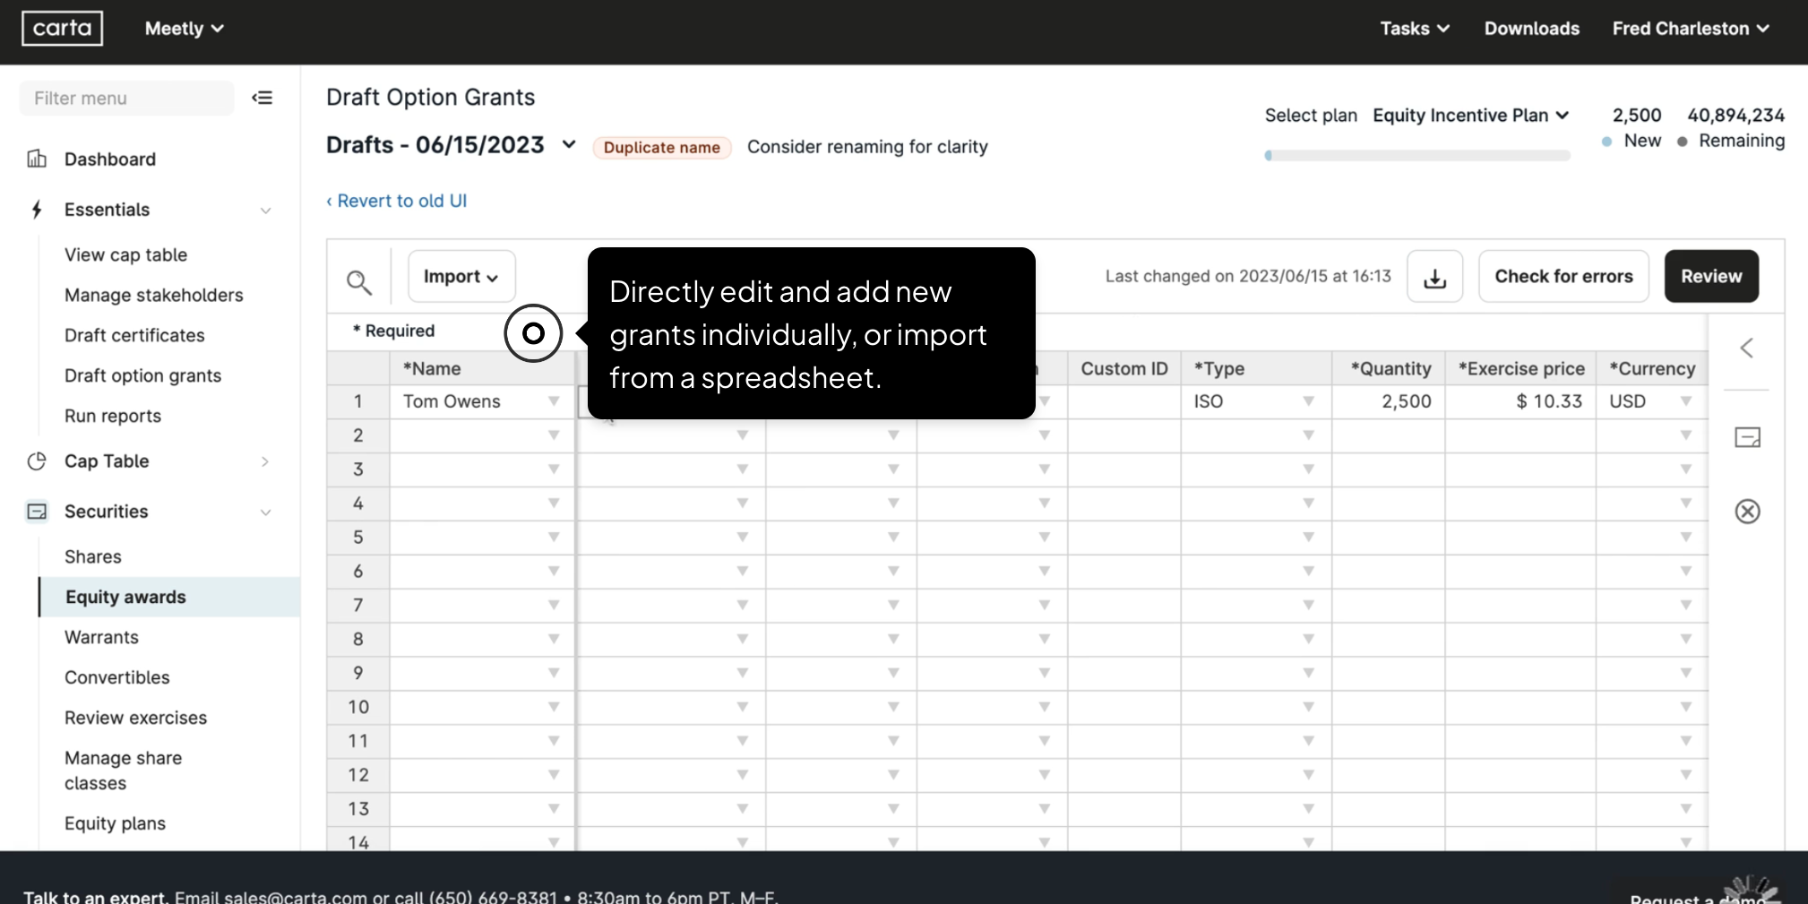Click the *Quantity column header
The height and width of the screenshot is (904, 1808).
click(1388, 368)
